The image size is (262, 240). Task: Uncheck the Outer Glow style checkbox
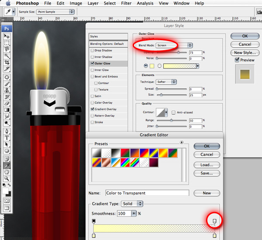92,63
